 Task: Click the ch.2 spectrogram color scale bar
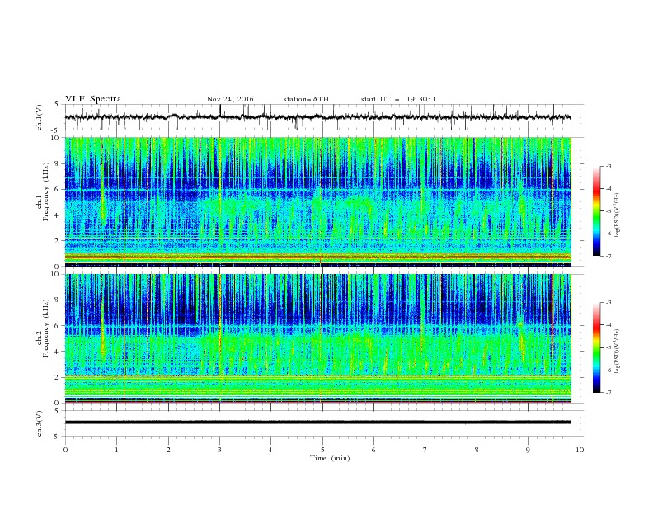click(x=596, y=347)
